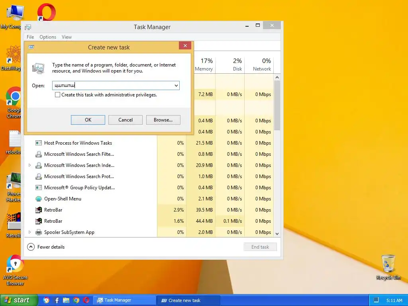Screen dimensions: 408x306
Task: Click the Microsoft Windows Search Filter icon
Action: (39, 154)
